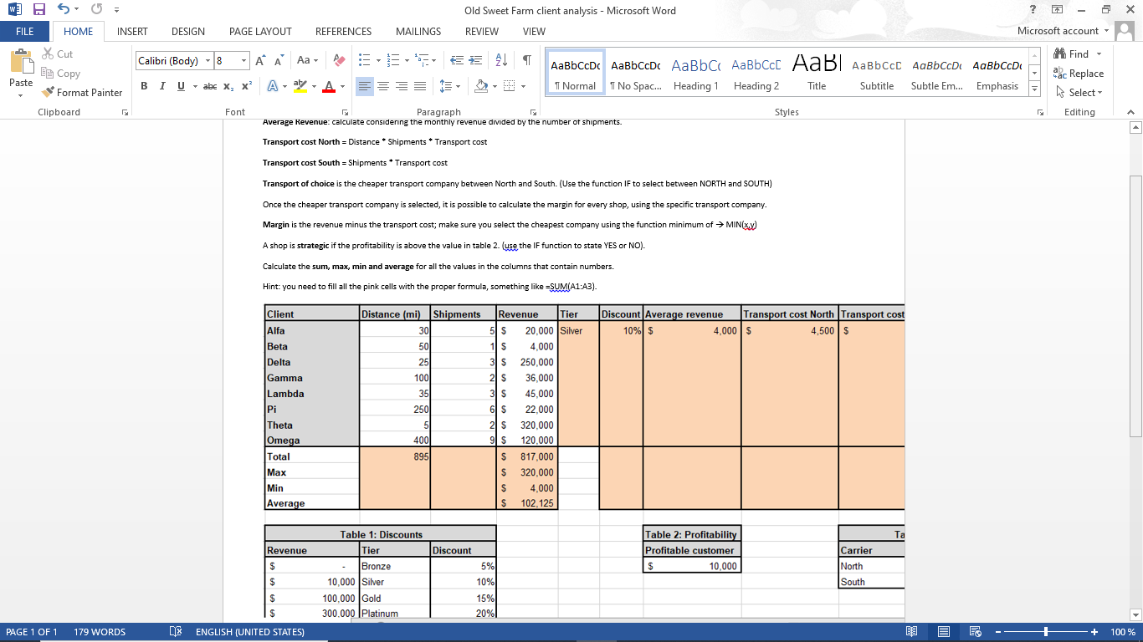This screenshot has height=642, width=1143.
Task: Switch to the MAILINGS tab
Action: click(x=418, y=31)
